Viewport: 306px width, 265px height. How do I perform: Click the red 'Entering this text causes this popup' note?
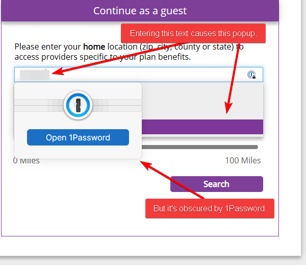click(193, 34)
